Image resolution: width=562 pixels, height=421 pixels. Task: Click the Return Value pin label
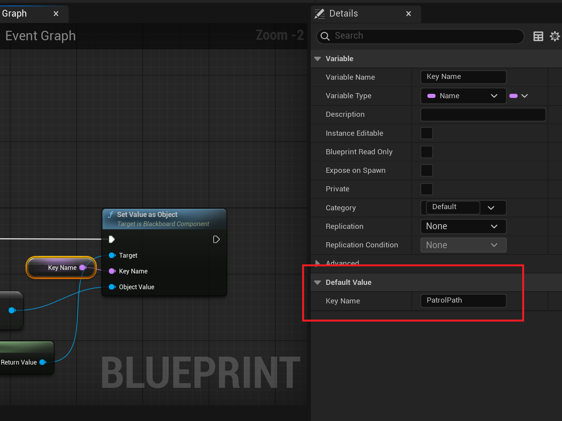(x=19, y=362)
